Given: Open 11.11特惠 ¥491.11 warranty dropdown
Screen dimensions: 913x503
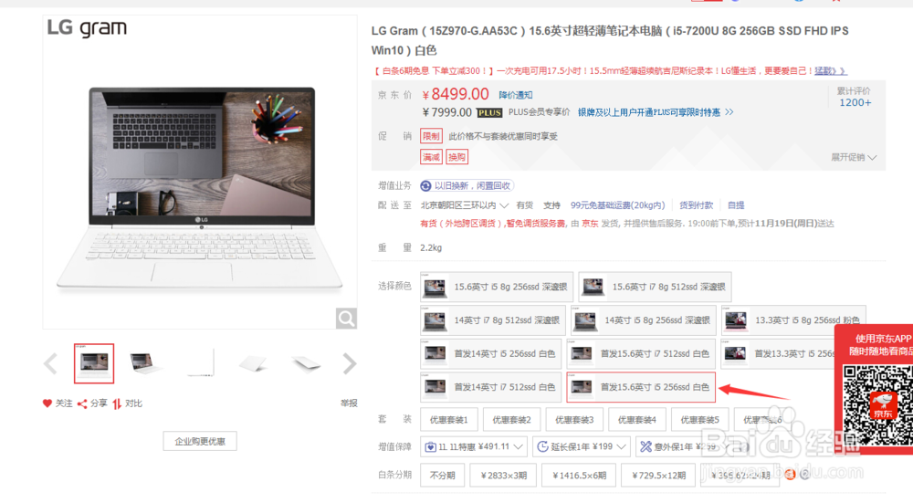Looking at the screenshot, I should [474, 446].
